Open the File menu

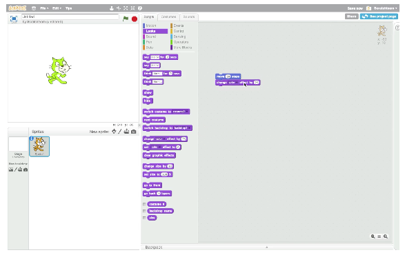click(44, 8)
